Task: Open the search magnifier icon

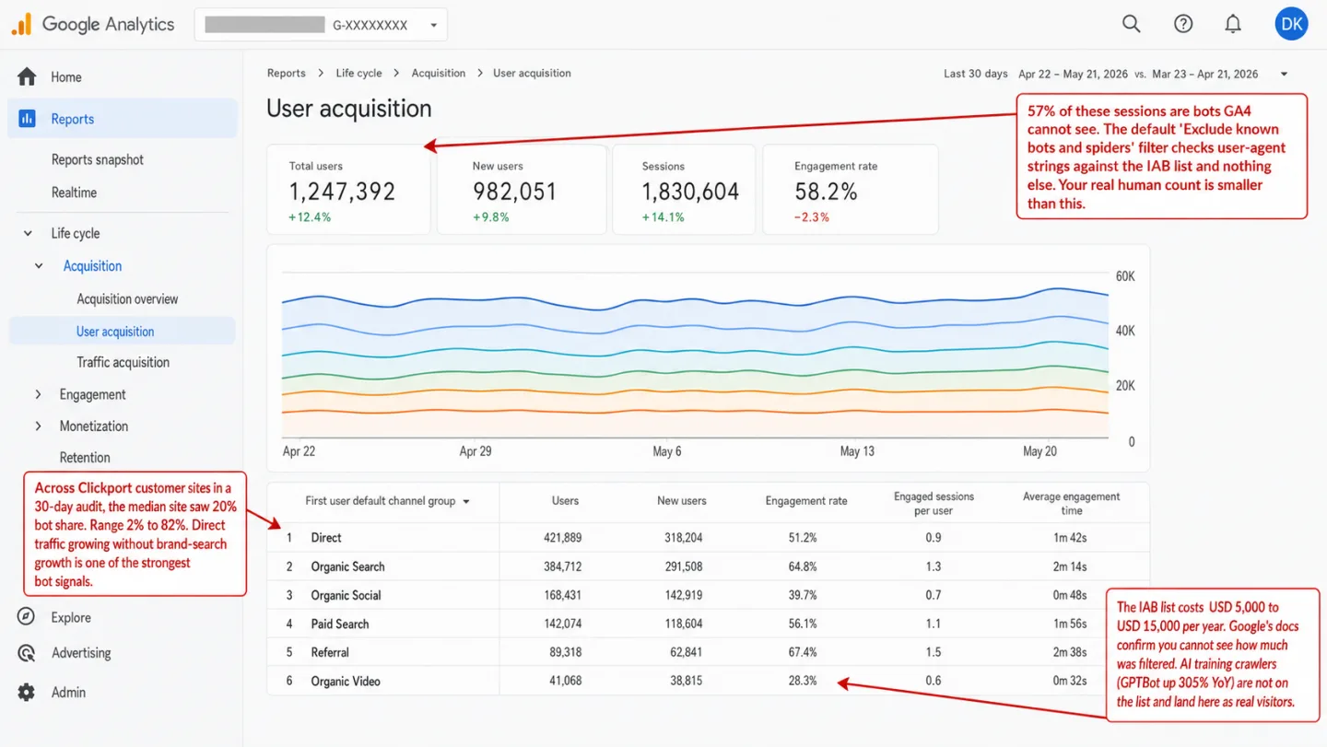Action: [x=1132, y=25]
